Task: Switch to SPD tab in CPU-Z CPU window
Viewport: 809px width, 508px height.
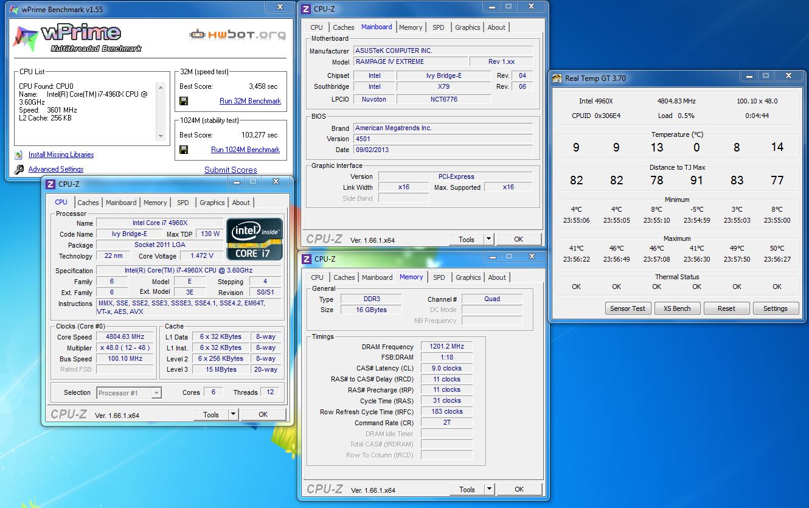Action: tap(183, 203)
